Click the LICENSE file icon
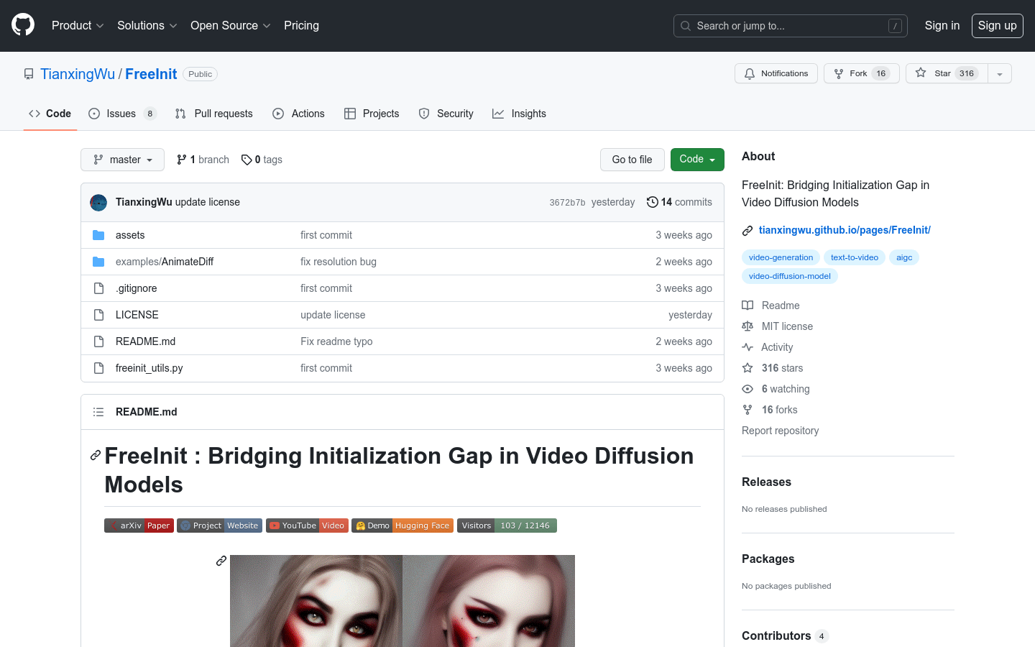Viewport: 1035px width, 647px height. point(98,315)
